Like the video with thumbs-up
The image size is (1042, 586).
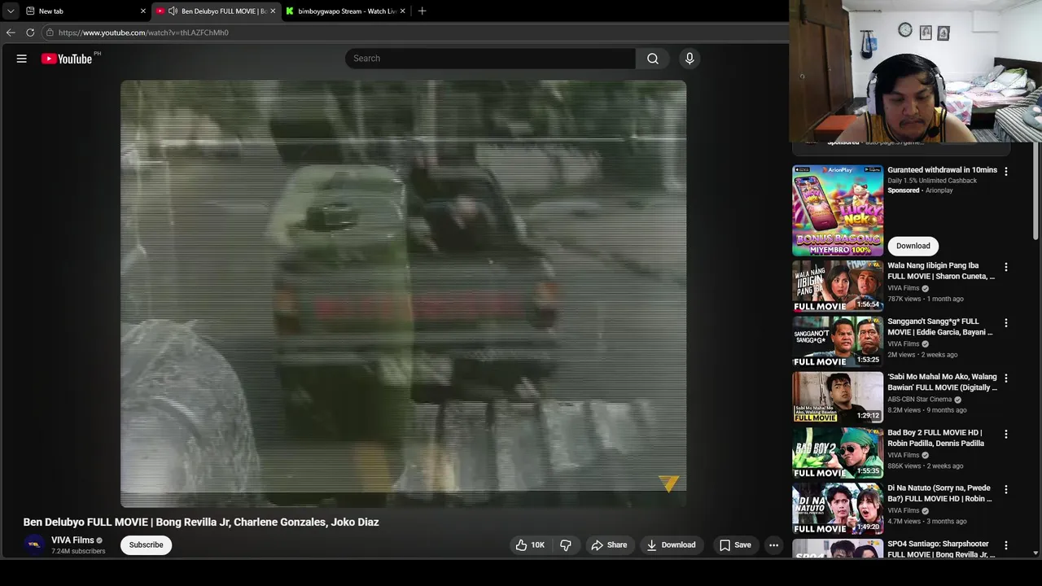(530, 545)
